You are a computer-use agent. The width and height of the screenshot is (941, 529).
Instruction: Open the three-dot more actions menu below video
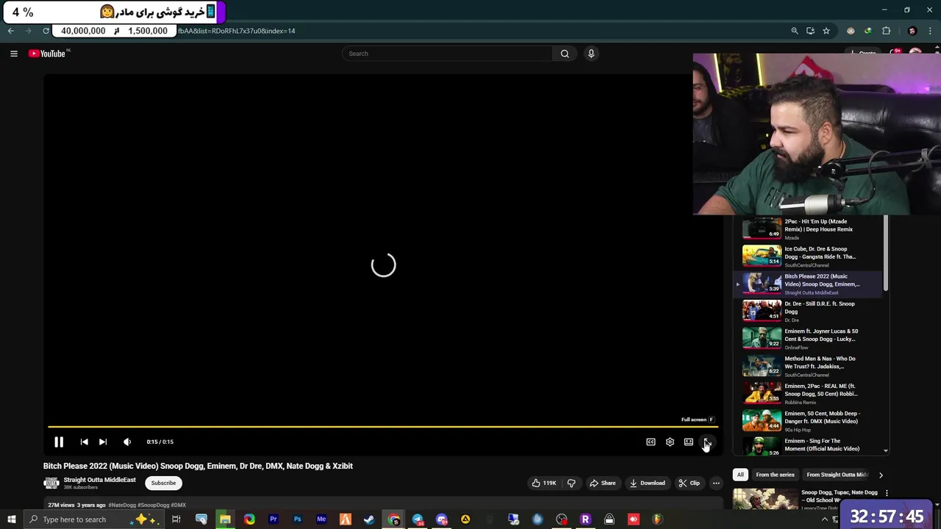716,483
